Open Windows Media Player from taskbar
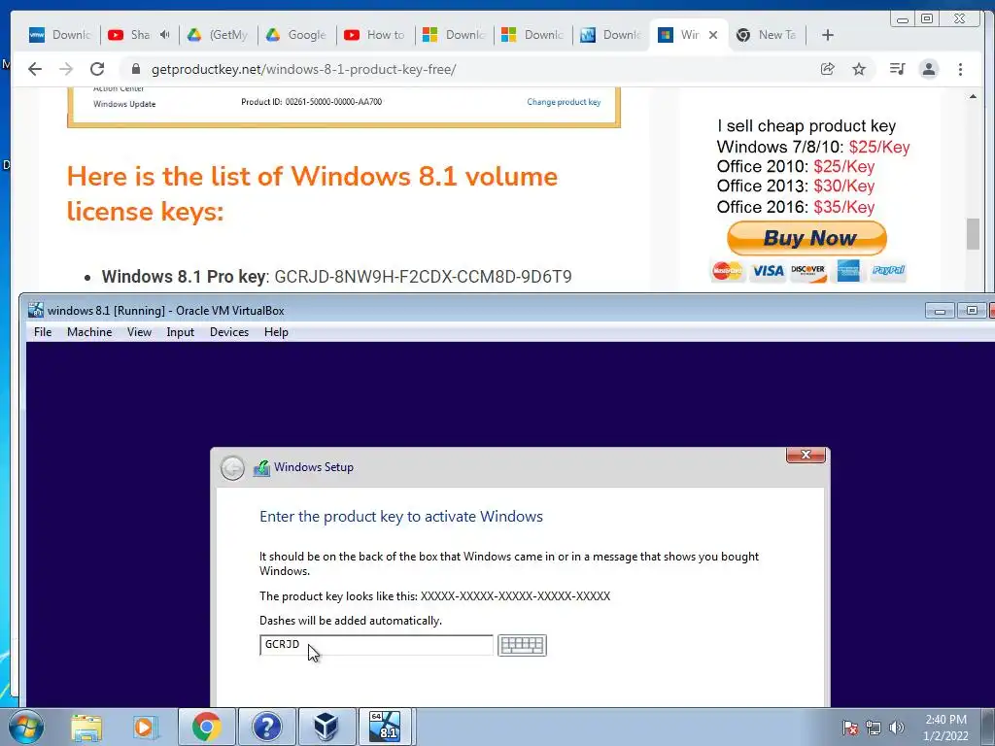995x746 pixels. pyautogui.click(x=146, y=728)
